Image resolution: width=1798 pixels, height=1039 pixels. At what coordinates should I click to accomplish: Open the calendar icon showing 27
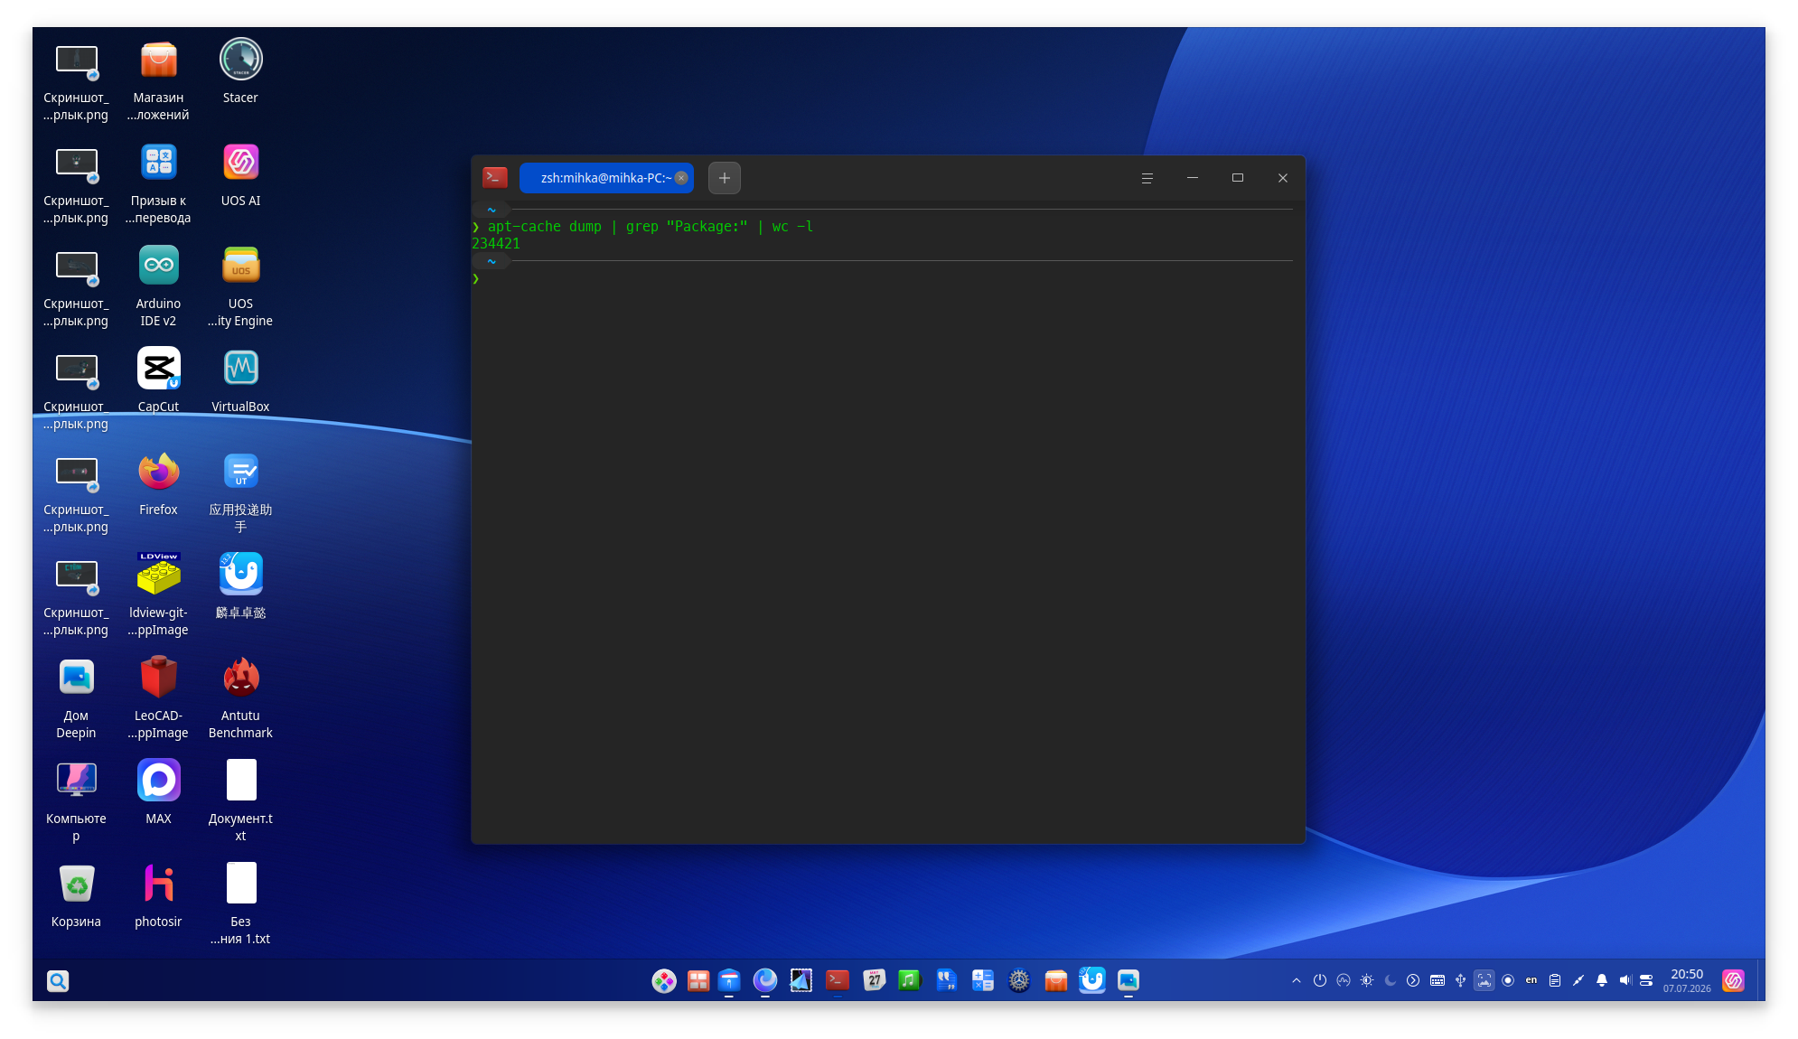point(874,980)
